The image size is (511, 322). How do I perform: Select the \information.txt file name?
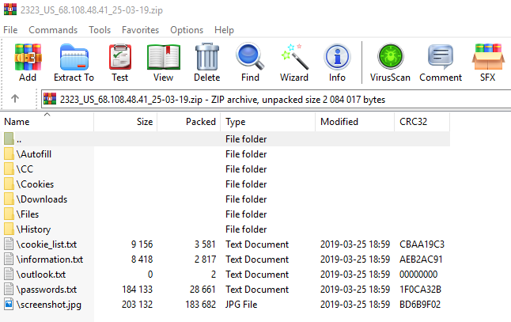point(50,259)
